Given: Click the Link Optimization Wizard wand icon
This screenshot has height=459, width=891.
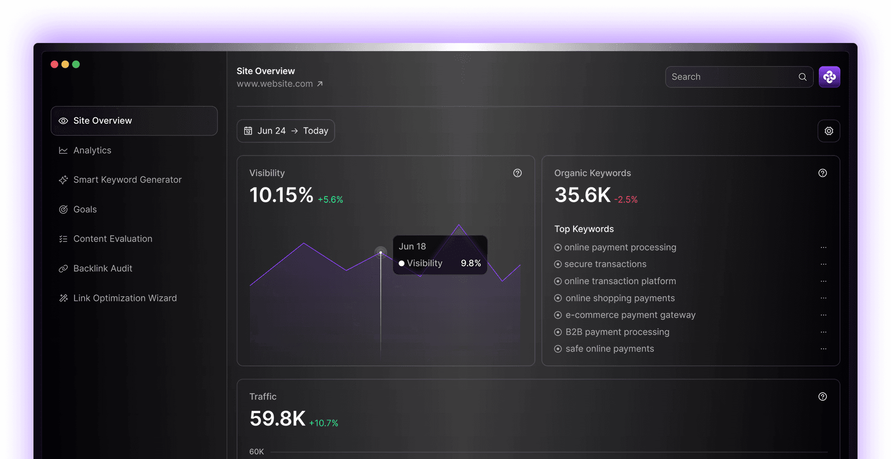Looking at the screenshot, I should tap(63, 298).
